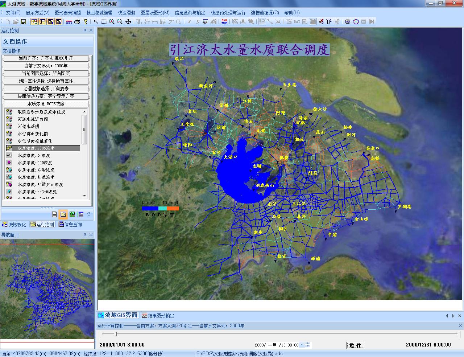Click the 运行 run button

(355, 345)
